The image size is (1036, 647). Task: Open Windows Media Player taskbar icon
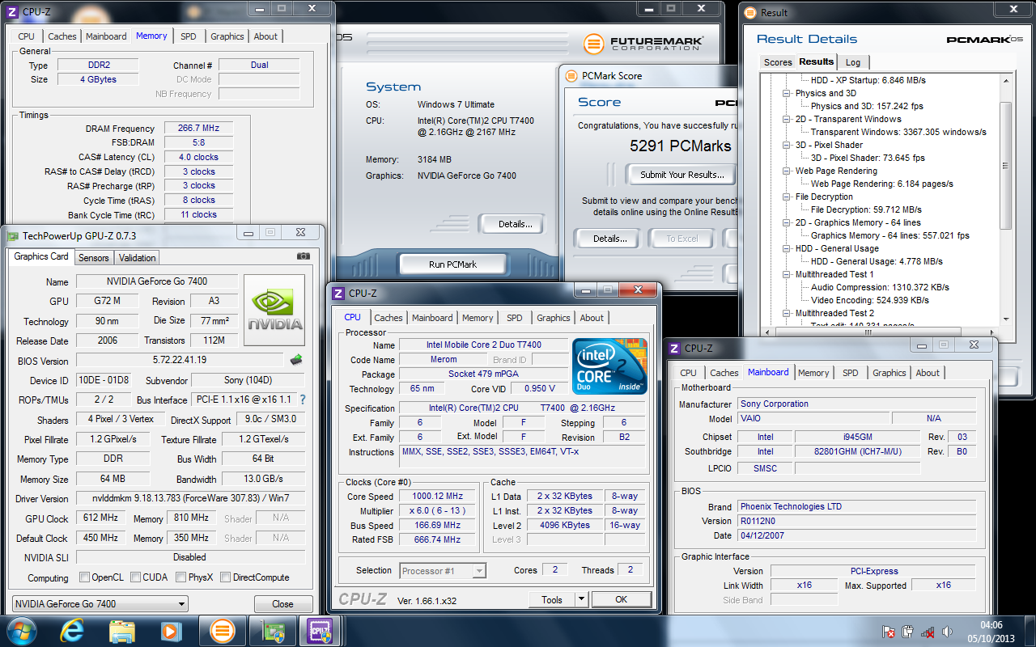pyautogui.click(x=171, y=631)
